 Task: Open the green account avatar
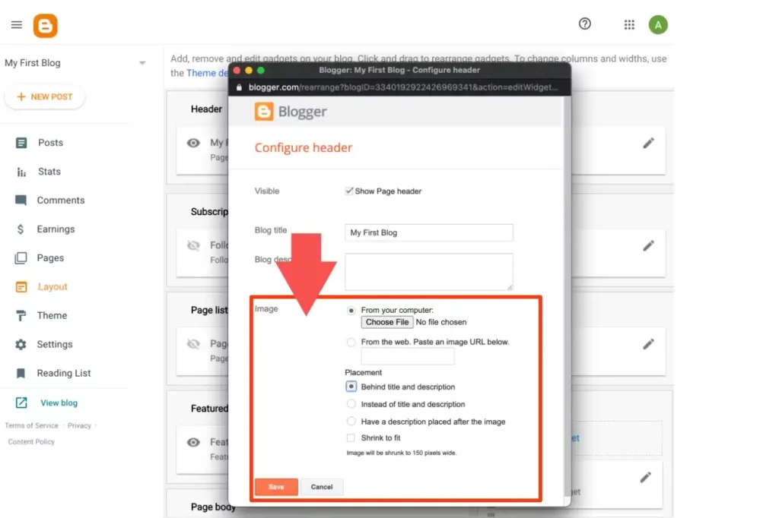tap(658, 25)
